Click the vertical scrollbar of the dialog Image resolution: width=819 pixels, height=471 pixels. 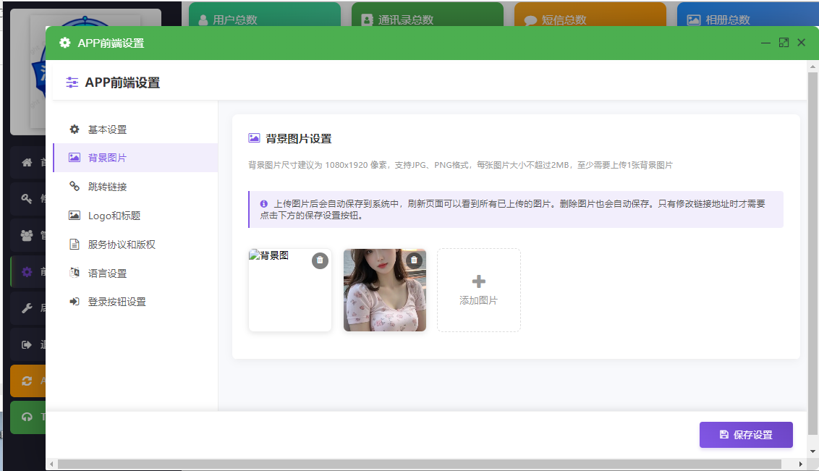[x=812, y=253]
